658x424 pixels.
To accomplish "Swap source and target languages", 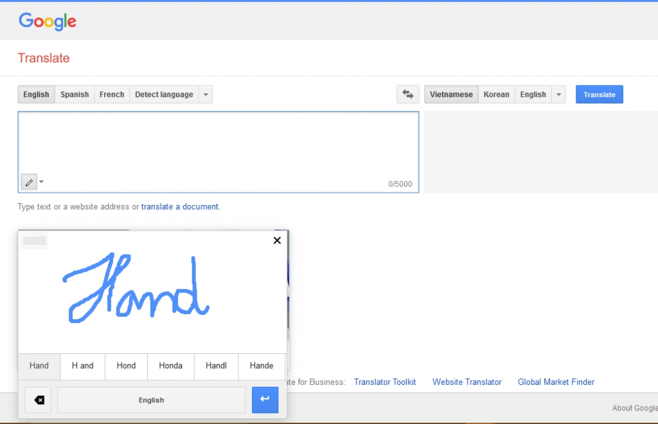I will tap(407, 94).
